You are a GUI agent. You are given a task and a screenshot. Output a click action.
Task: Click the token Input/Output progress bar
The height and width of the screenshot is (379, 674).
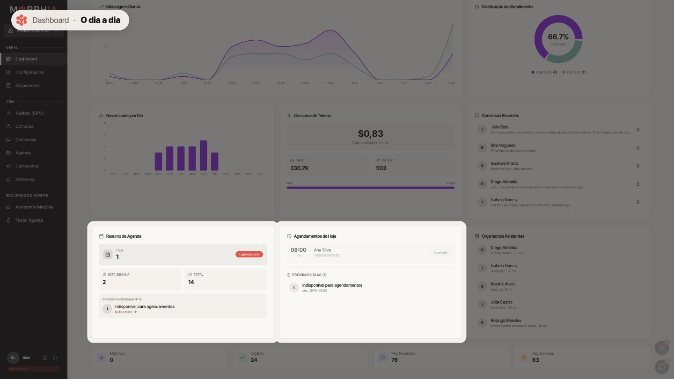[x=371, y=188]
